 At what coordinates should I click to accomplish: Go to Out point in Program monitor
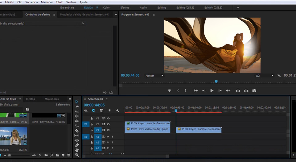(x=228, y=91)
